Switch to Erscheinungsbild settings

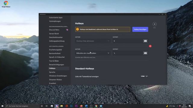tap(55, 50)
